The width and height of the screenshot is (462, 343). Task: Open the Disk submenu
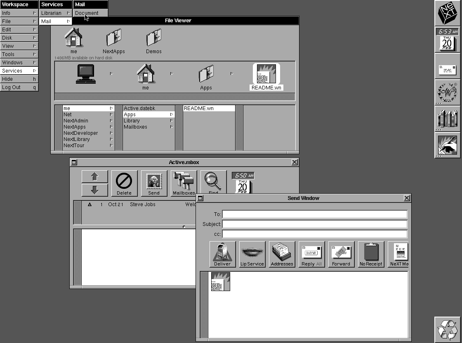[x=19, y=38]
